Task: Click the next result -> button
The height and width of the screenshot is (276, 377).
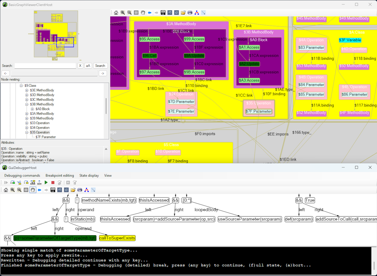Action: coord(103,73)
